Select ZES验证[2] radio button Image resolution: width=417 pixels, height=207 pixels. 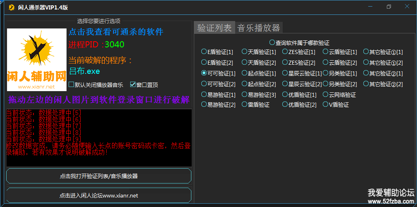click(x=299, y=63)
